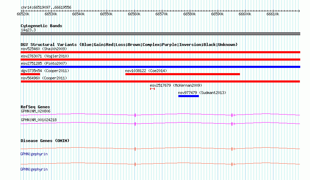
Task: Click the esv2517679 (McKernan2009) label
Action: pos(176,85)
